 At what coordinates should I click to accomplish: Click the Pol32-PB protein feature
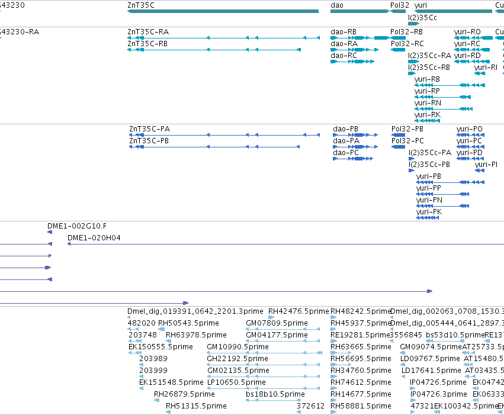398,135
